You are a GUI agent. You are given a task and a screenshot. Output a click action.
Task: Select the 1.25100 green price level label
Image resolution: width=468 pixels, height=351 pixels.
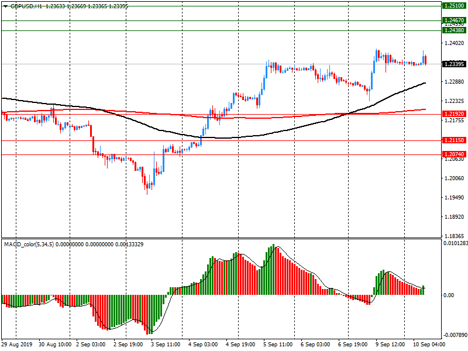[454, 6]
